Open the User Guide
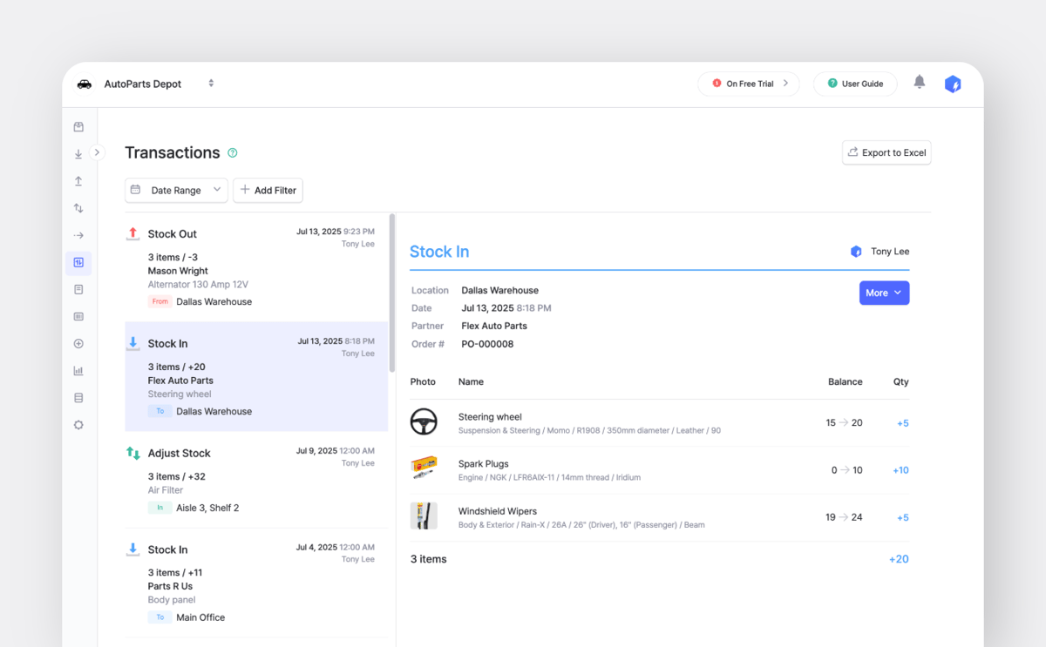This screenshot has width=1046, height=647. 855,83
